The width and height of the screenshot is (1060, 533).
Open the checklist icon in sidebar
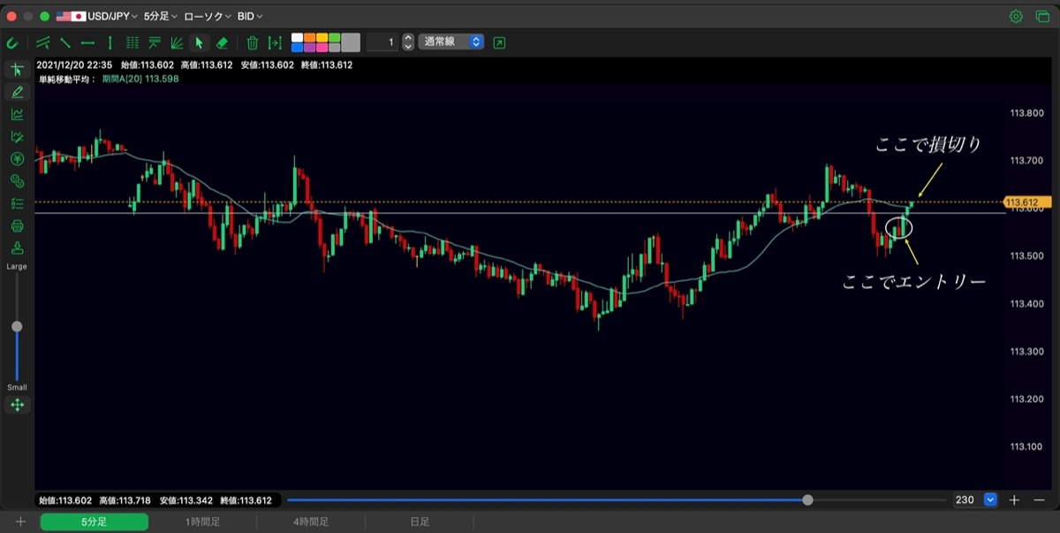[x=17, y=204]
